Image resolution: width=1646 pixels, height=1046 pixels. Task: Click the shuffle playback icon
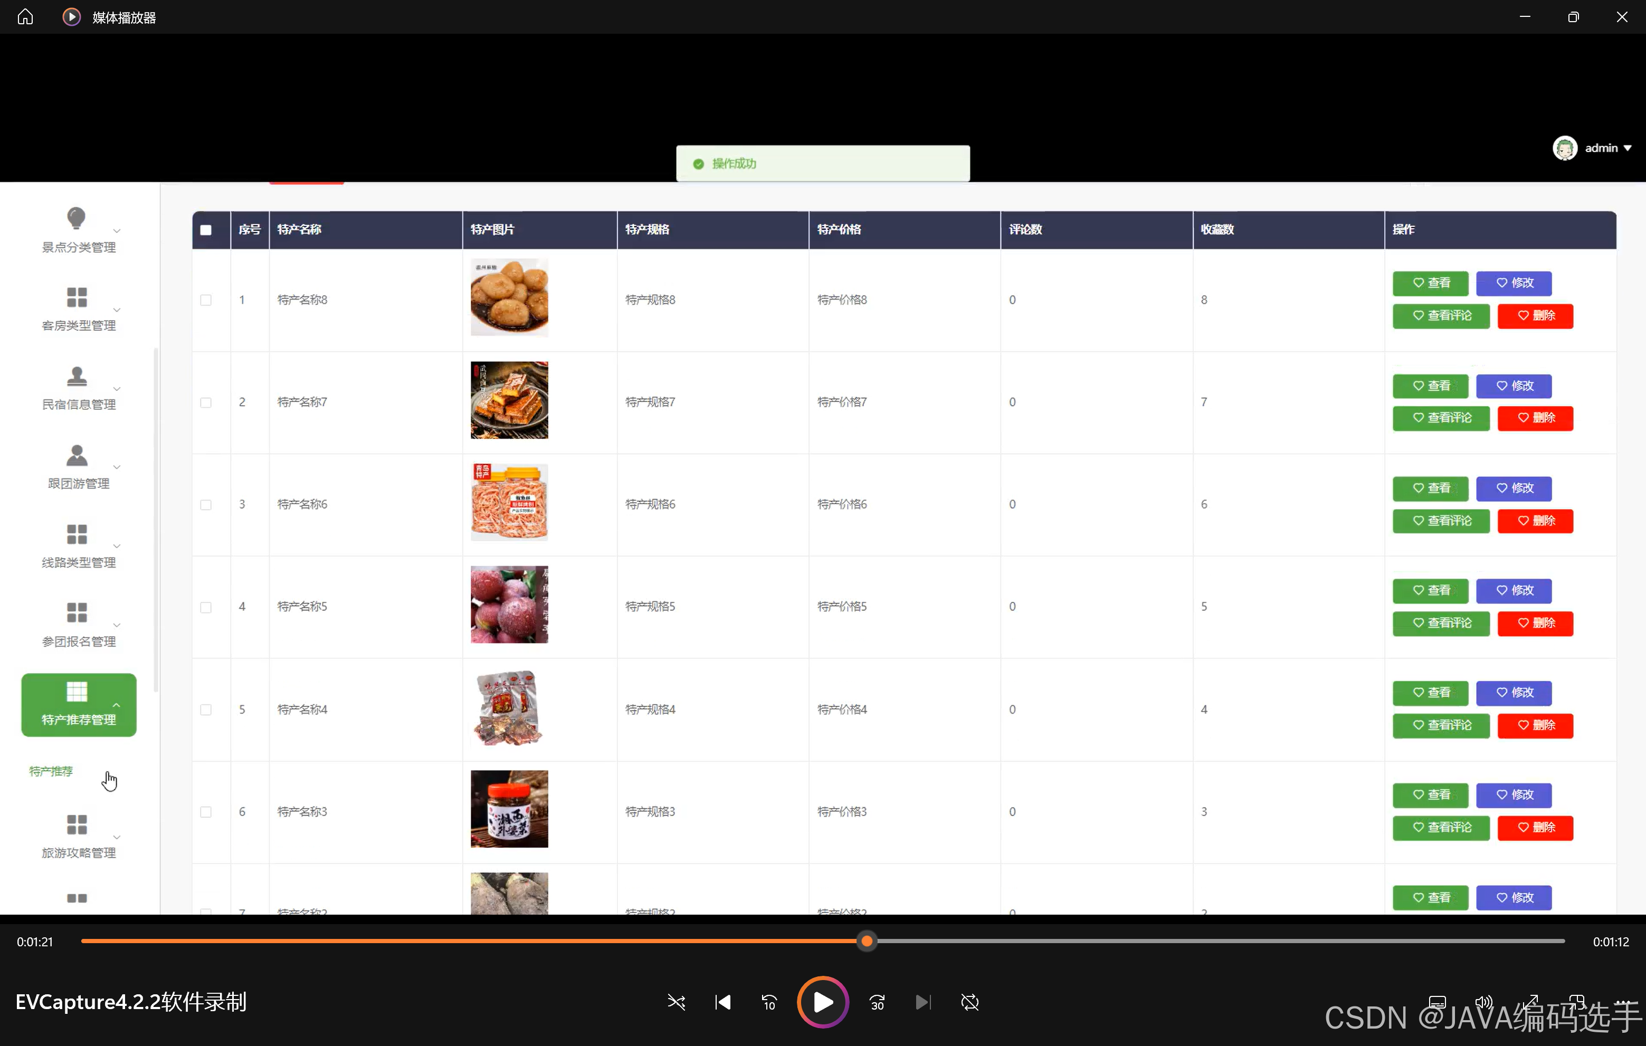(676, 1002)
